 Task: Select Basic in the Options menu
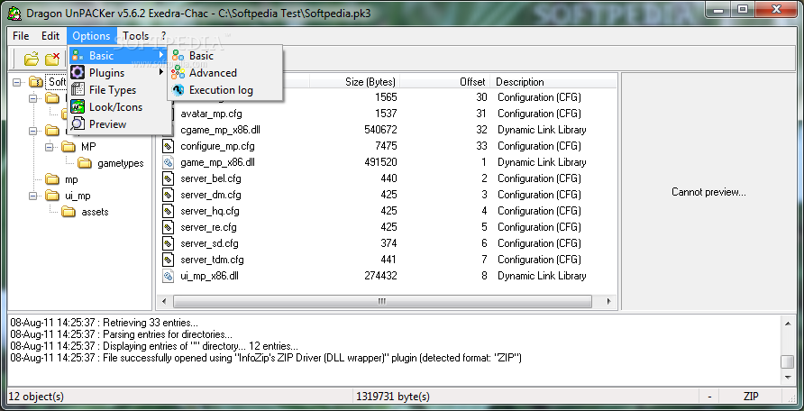[x=119, y=55]
